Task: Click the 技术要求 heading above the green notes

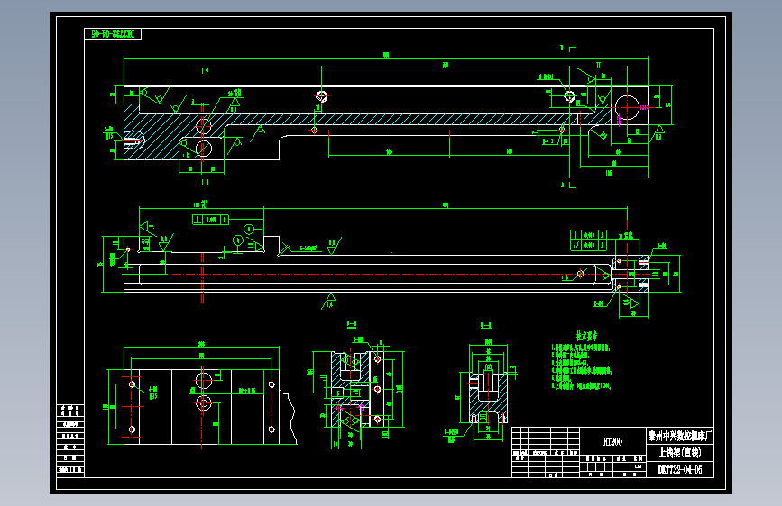Action: 587,336
